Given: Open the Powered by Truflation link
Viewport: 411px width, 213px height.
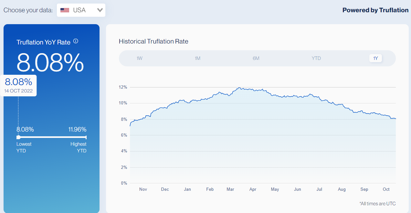Looking at the screenshot, I should tap(375, 10).
